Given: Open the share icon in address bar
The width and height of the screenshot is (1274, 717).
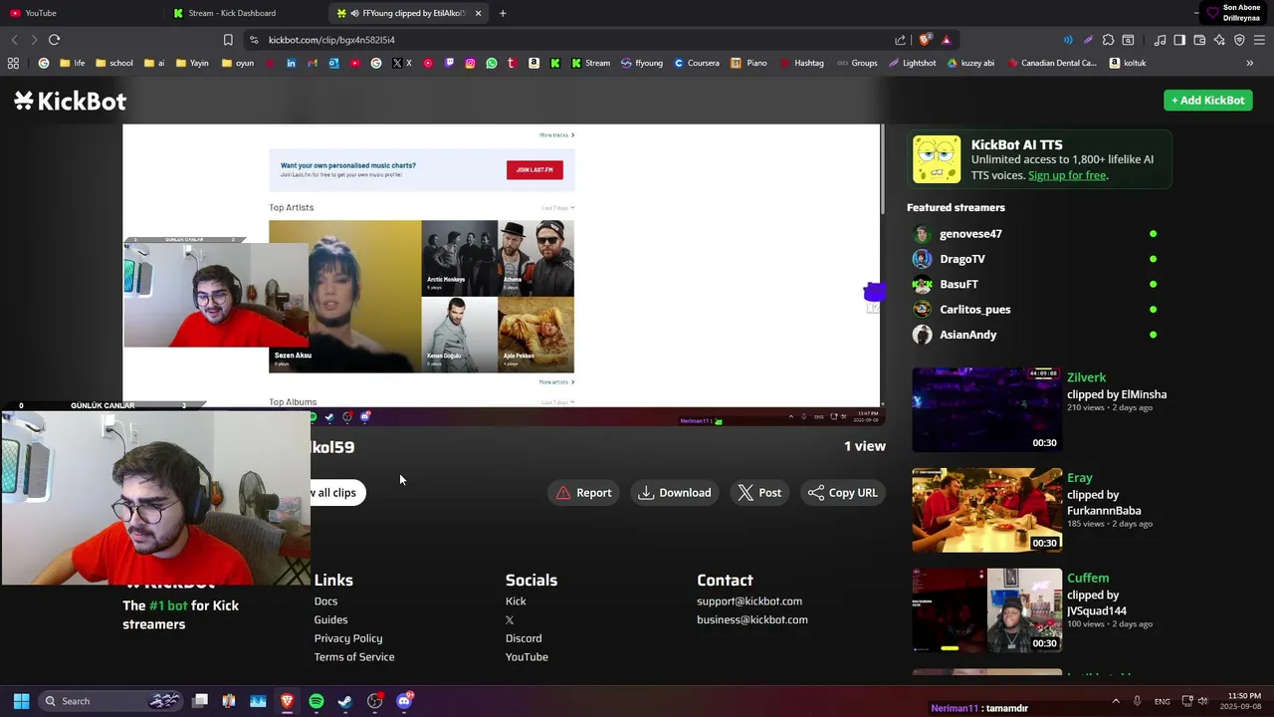Looking at the screenshot, I should [x=901, y=40].
